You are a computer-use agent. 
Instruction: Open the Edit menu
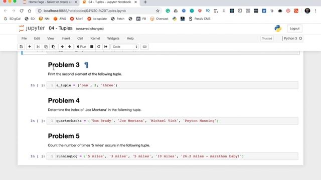[x=37, y=38]
